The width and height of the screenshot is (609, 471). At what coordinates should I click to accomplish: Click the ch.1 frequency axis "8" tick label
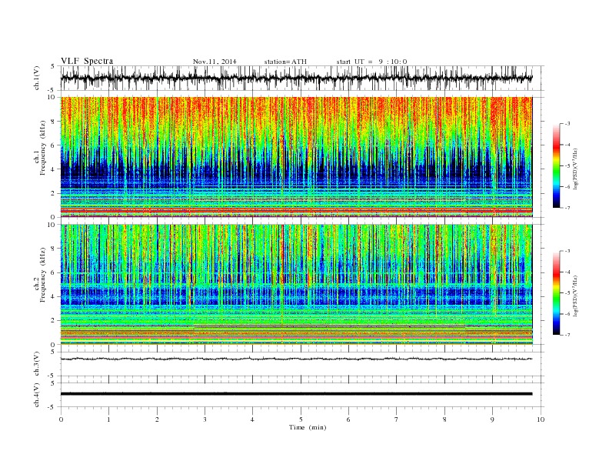pos(53,122)
